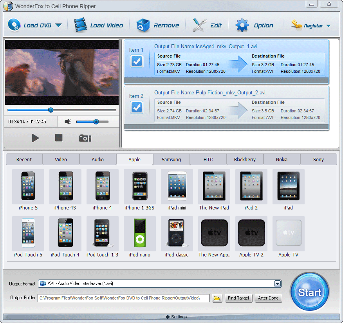Screen dimensions: 343x323
Task: Click the Option label in toolbar
Action: coord(264,25)
